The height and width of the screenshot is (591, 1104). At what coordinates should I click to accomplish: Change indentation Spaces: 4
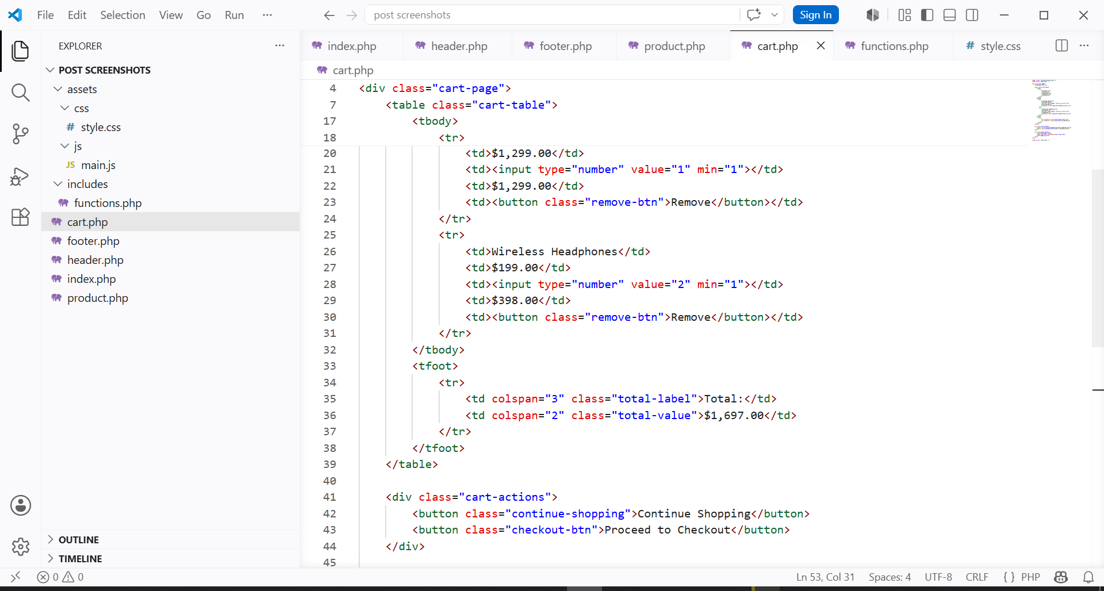[890, 577]
